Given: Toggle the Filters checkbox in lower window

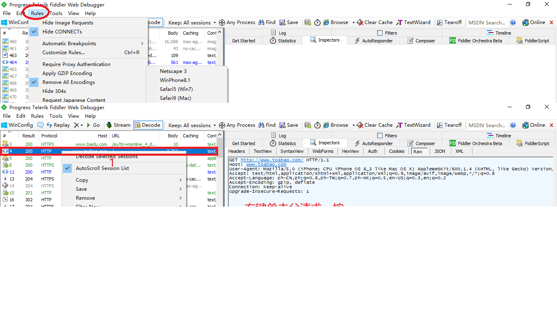Looking at the screenshot, I should (380, 136).
